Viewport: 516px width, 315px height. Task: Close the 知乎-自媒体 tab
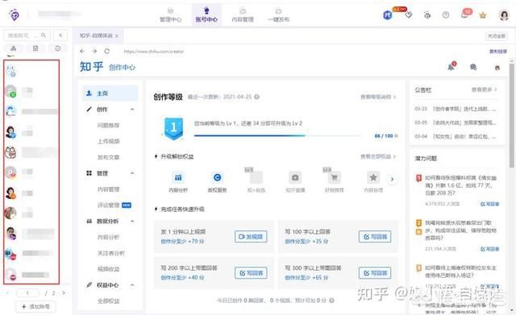[x=117, y=35]
